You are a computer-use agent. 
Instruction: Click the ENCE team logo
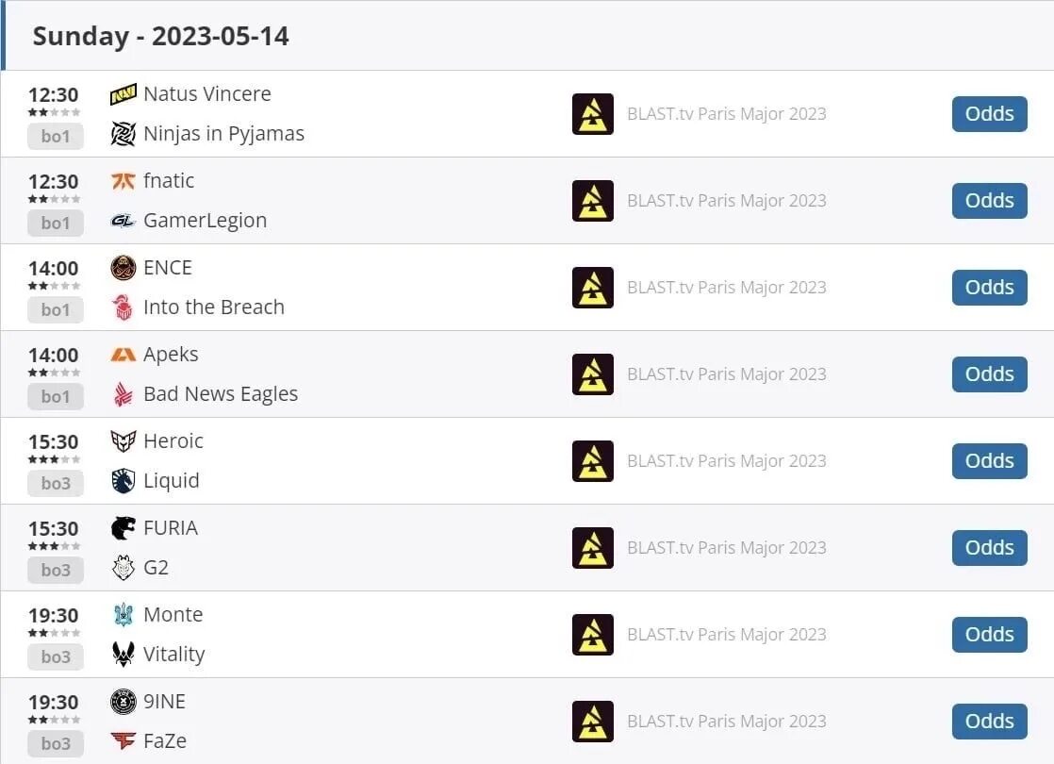click(123, 268)
